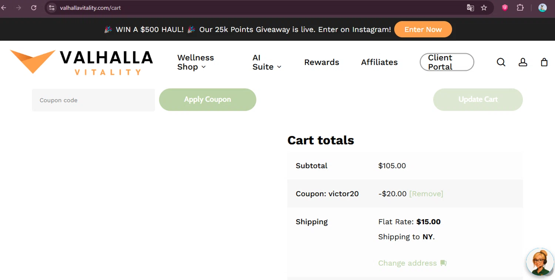Click the Apply Coupon button

tap(208, 100)
